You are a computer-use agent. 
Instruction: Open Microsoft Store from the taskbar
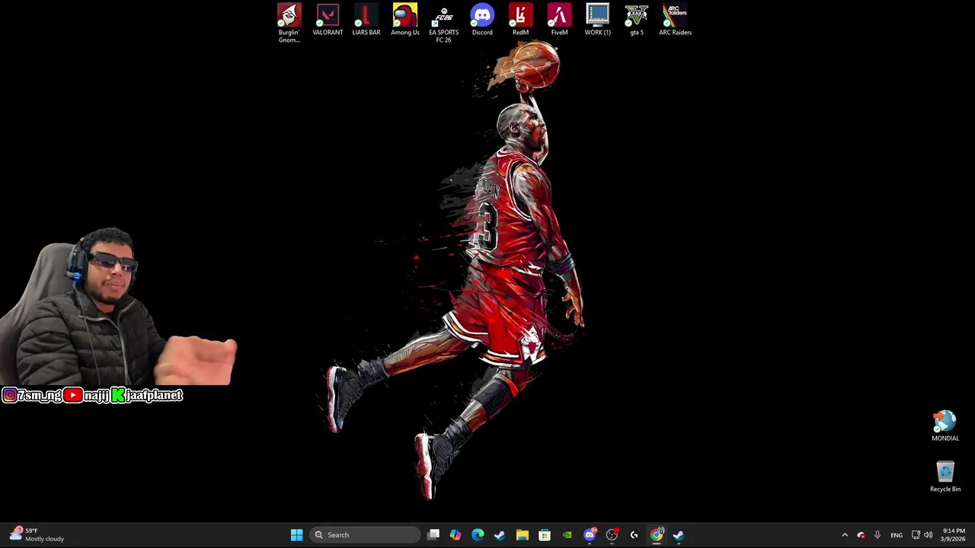(545, 535)
